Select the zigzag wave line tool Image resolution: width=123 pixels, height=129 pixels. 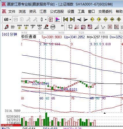(x=103, y=27)
